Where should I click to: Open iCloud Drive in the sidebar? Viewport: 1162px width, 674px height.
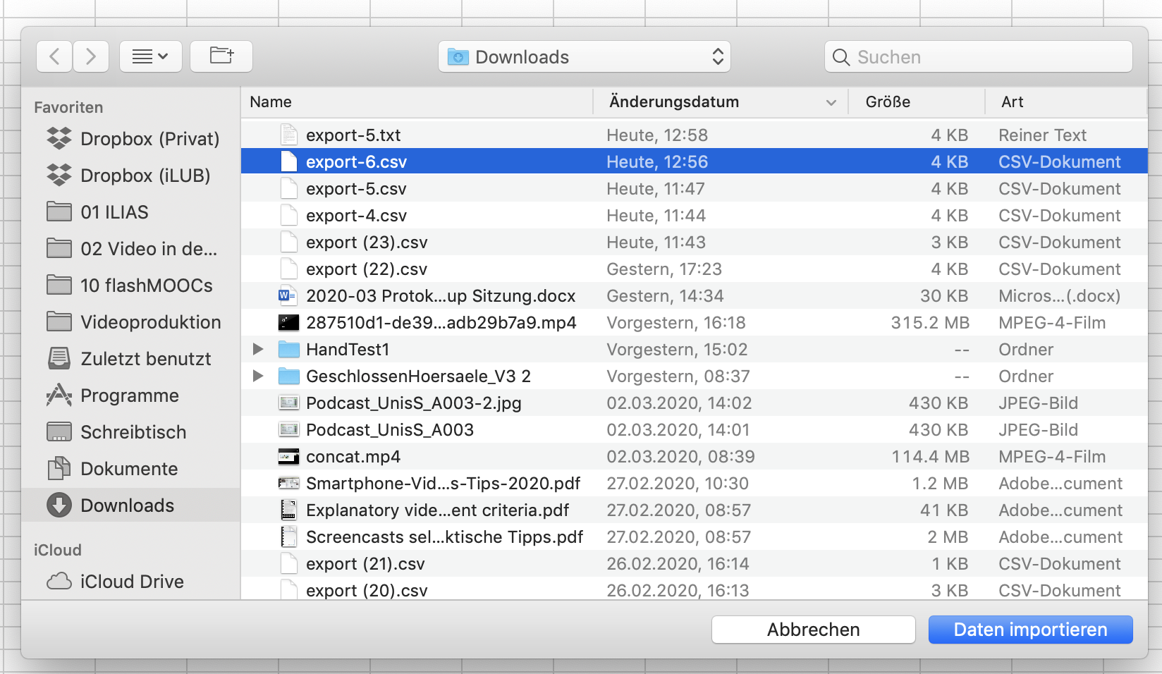tap(131, 582)
